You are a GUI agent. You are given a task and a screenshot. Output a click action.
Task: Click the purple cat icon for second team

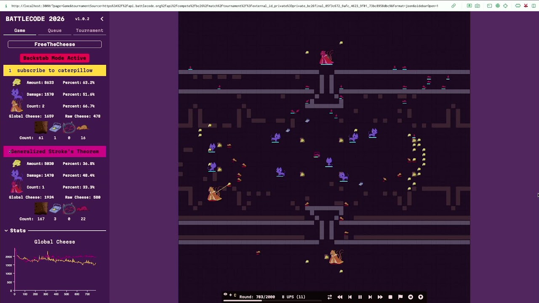click(16, 175)
